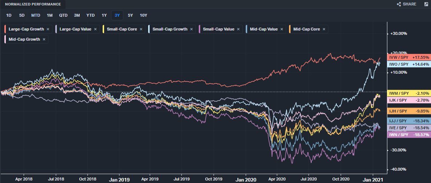
Task: Click the Jan 2021 date label
Action: tap(373, 179)
